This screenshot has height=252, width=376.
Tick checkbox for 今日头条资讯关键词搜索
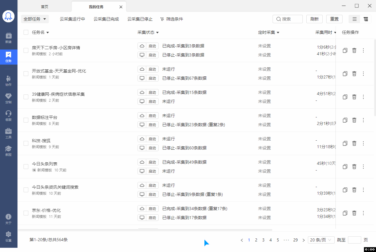[x=26, y=190]
